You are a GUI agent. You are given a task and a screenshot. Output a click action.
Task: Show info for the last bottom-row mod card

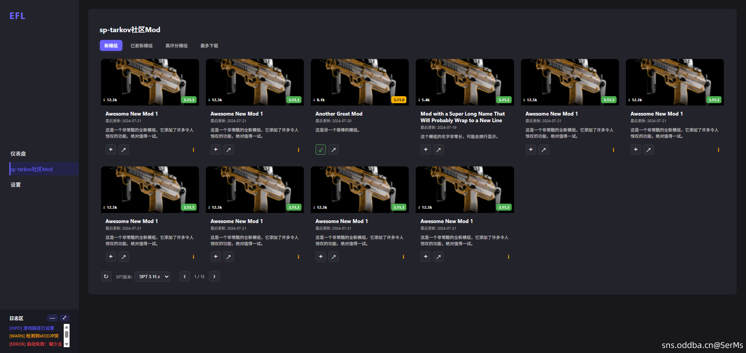508,257
